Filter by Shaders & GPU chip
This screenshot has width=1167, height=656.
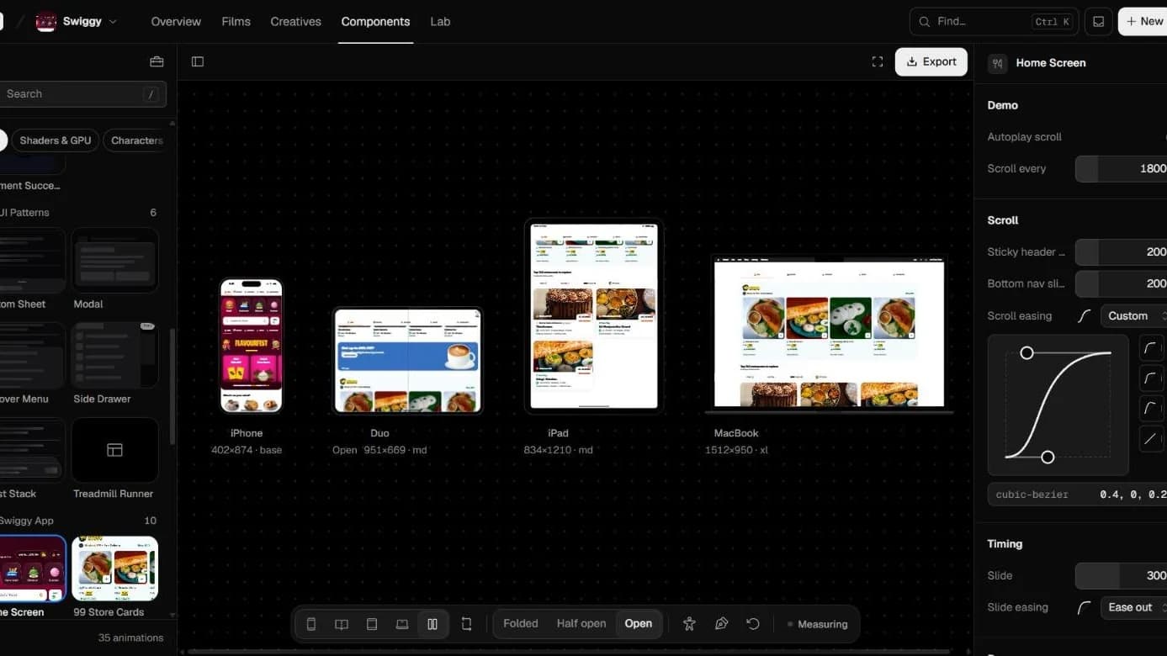click(x=56, y=140)
